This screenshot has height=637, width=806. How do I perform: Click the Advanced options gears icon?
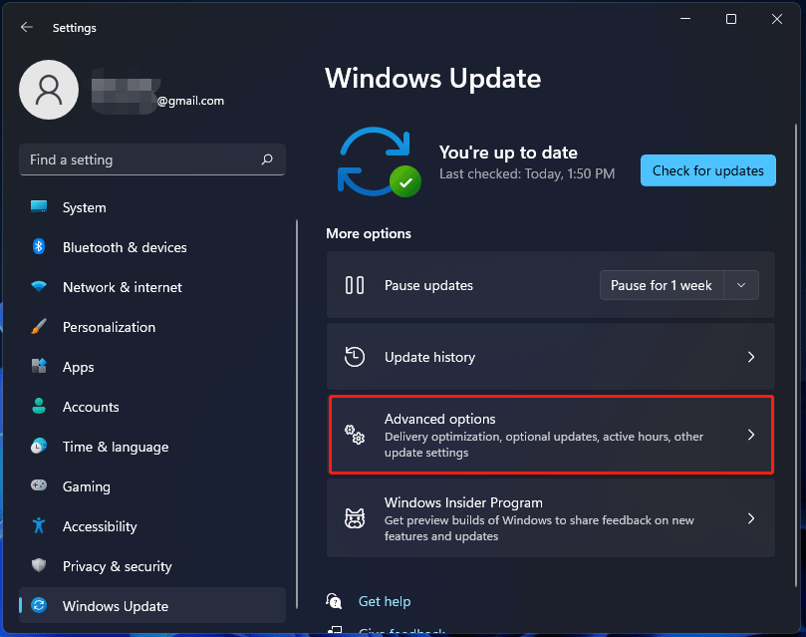pos(355,435)
